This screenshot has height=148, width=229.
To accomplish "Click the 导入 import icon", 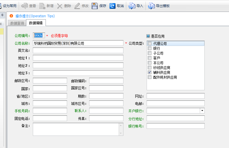I will tap(132, 6).
